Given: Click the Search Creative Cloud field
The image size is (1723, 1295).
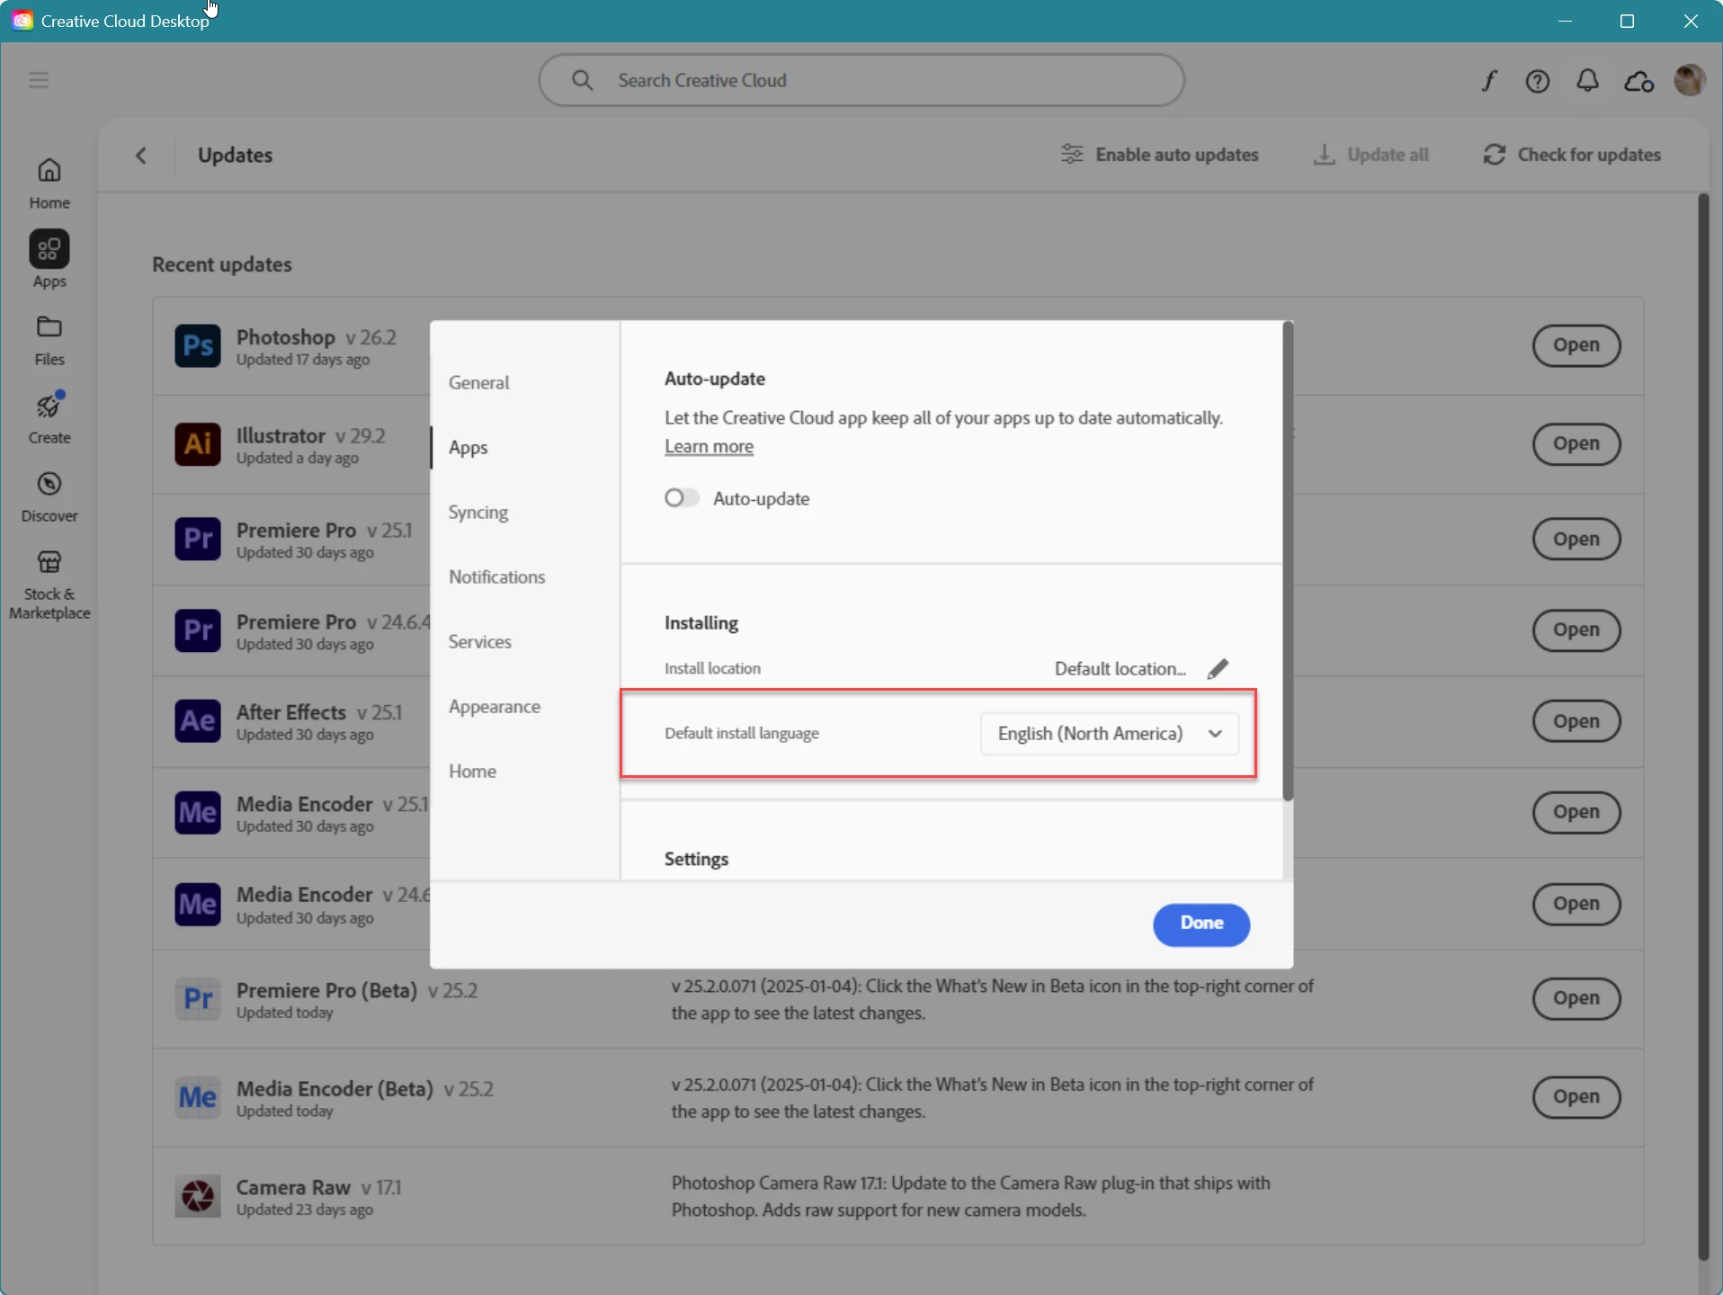Looking at the screenshot, I should pos(861,80).
